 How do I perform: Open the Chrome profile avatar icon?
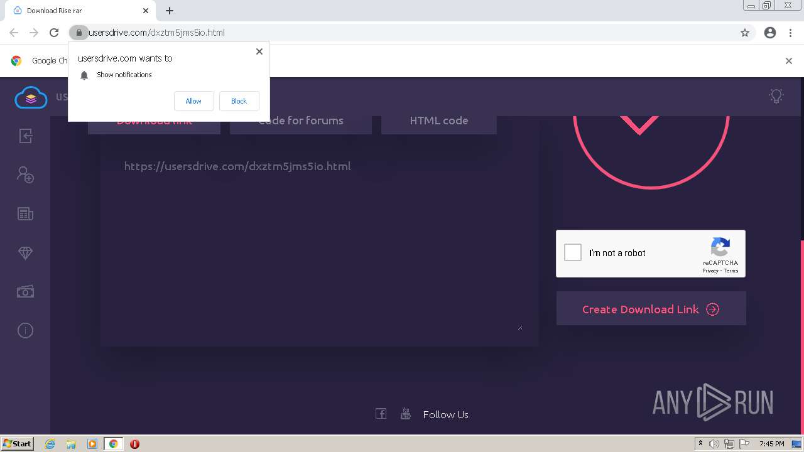pyautogui.click(x=770, y=33)
